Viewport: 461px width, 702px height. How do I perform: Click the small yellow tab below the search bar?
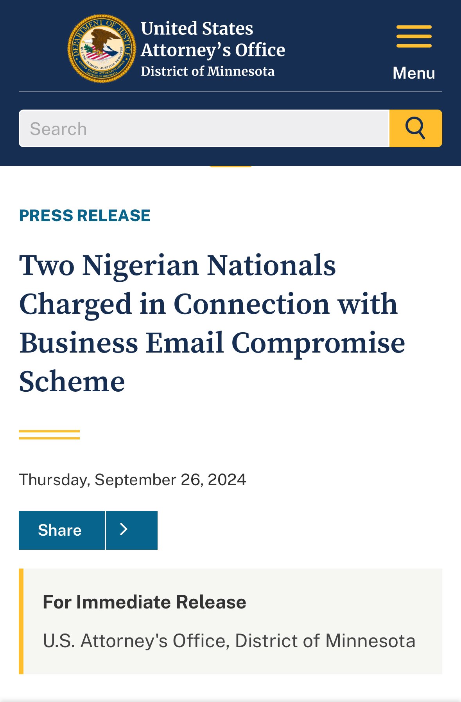pos(230,166)
